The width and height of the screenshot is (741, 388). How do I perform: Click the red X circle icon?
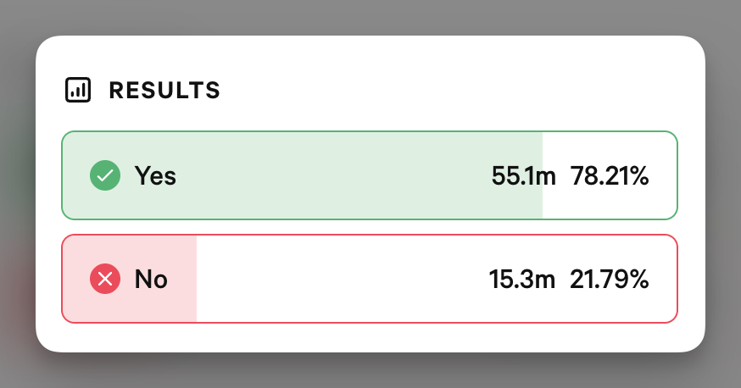[x=105, y=279]
